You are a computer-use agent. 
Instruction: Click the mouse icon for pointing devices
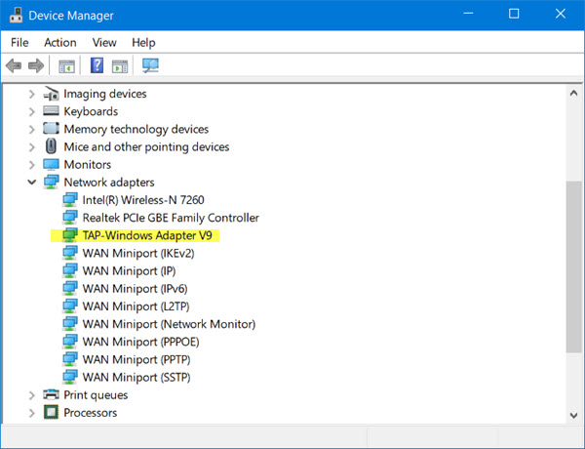(51, 146)
